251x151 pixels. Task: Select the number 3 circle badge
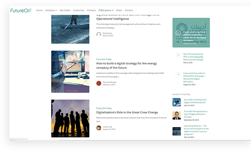coord(178,74)
